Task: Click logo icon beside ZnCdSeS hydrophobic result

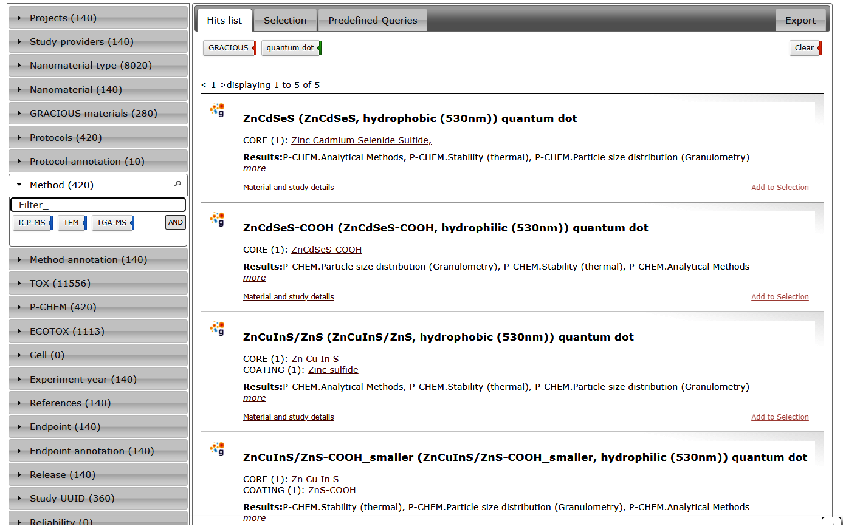Action: coord(218,110)
